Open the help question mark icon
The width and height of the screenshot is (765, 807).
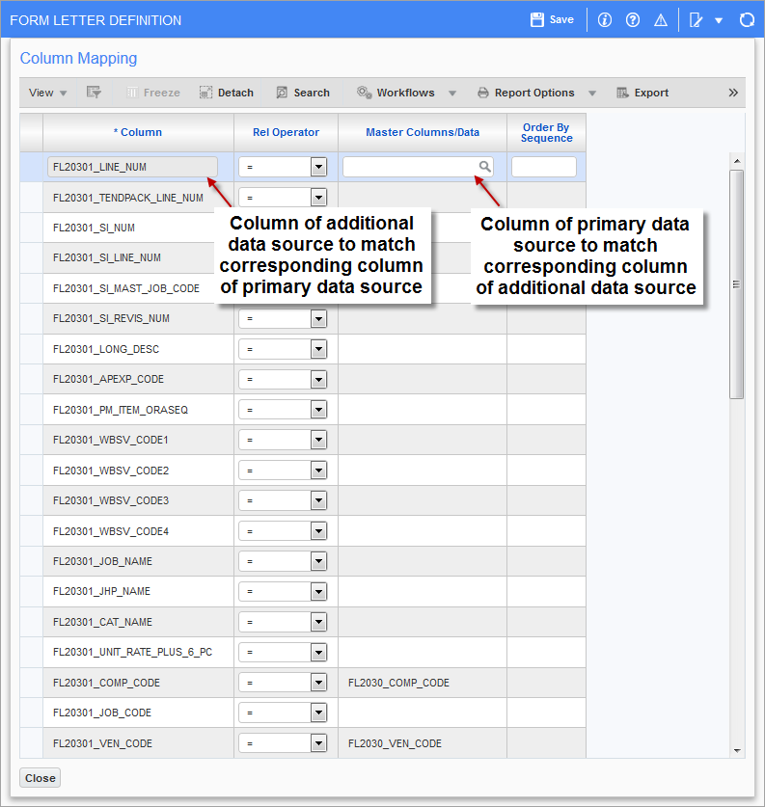point(633,20)
